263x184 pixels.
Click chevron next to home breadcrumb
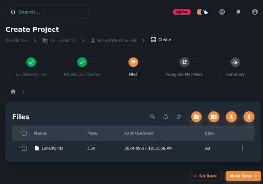pos(24,92)
